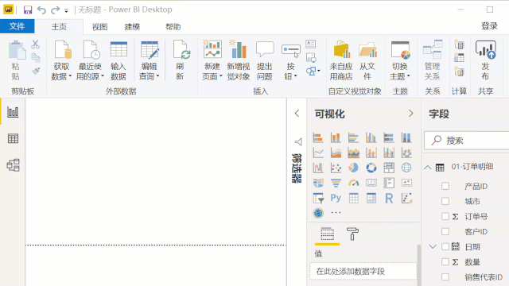The image size is (509, 286).
Task: Click the scissors cut icon
Action: point(35,44)
